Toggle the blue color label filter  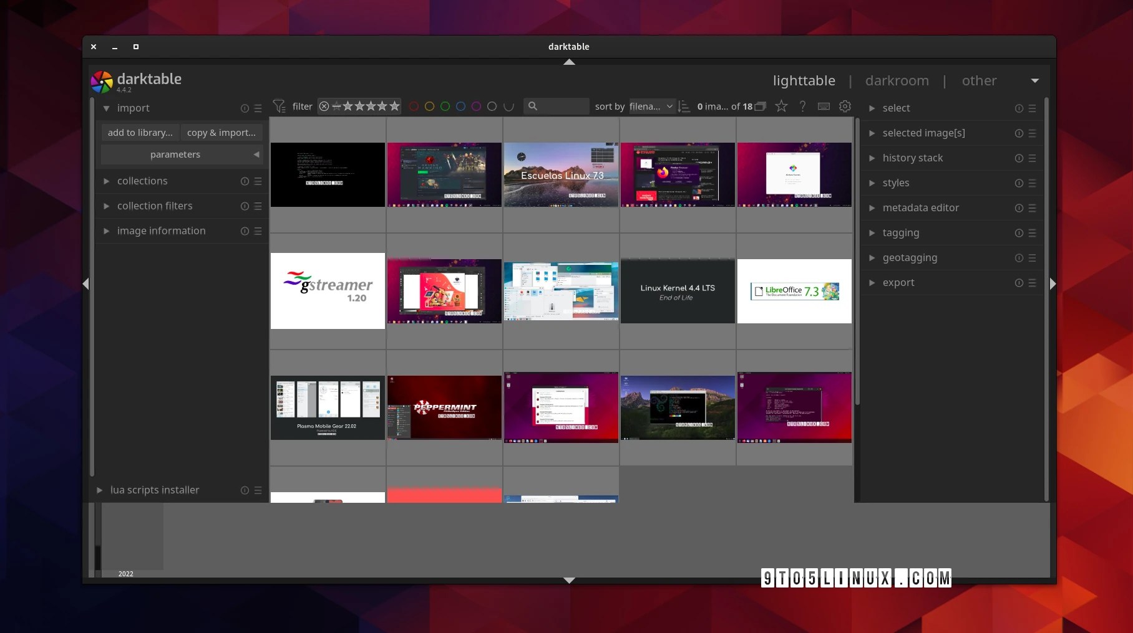pos(460,106)
